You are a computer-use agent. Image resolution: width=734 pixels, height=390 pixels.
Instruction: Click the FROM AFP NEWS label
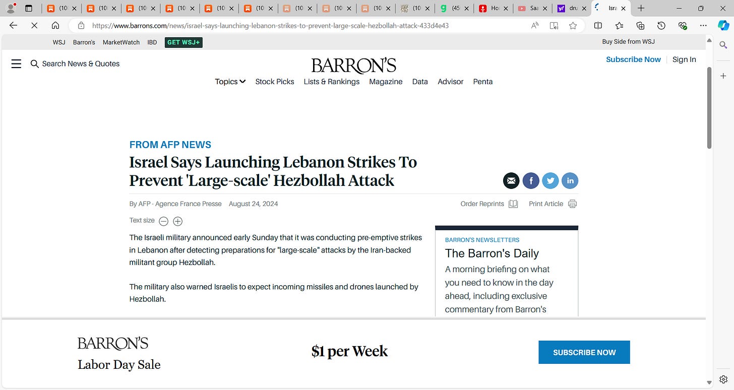click(x=170, y=145)
